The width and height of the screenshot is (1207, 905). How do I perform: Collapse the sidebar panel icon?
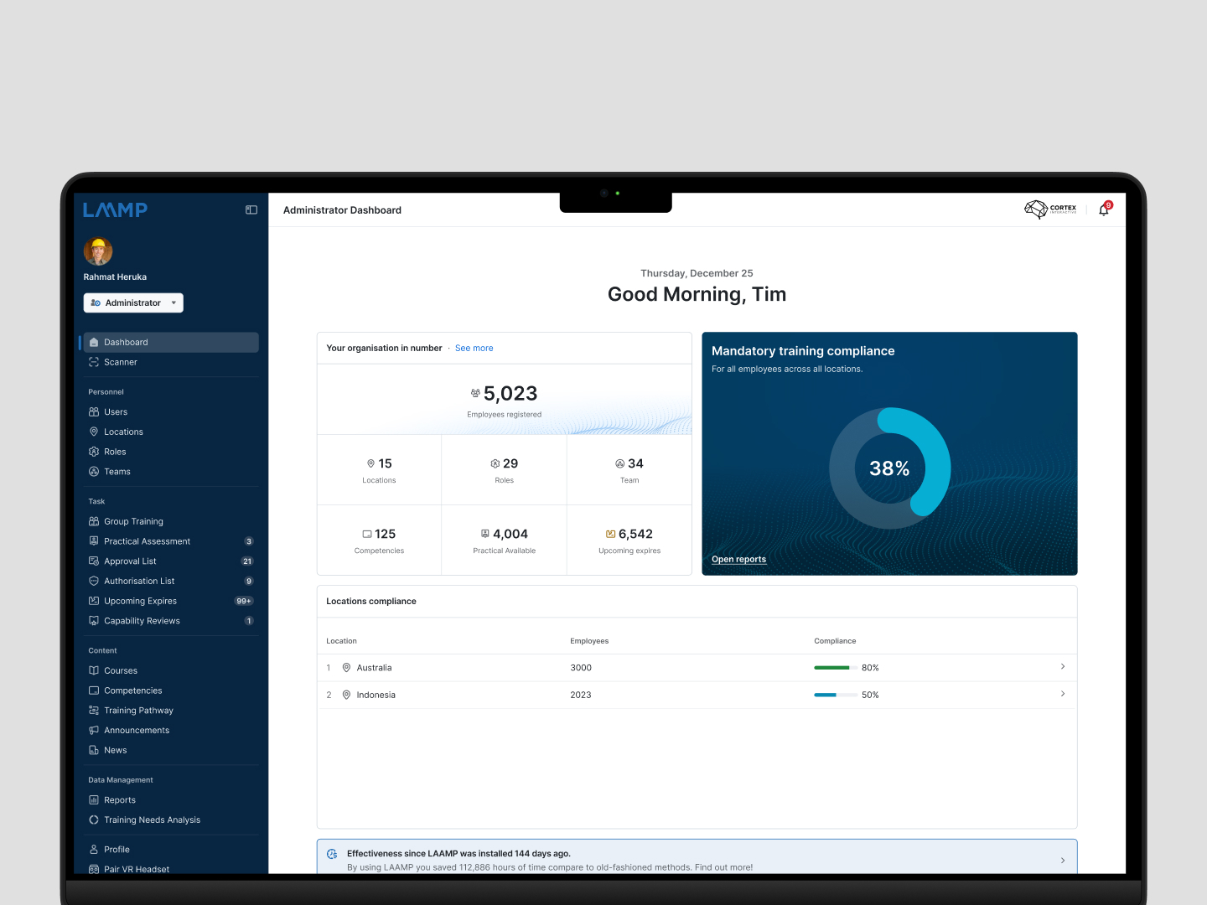coord(251,210)
